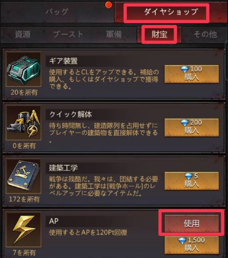Viewport: 228px width, 258px height.
Task: Select the ダイヤショップ tab
Action: pos(171,12)
